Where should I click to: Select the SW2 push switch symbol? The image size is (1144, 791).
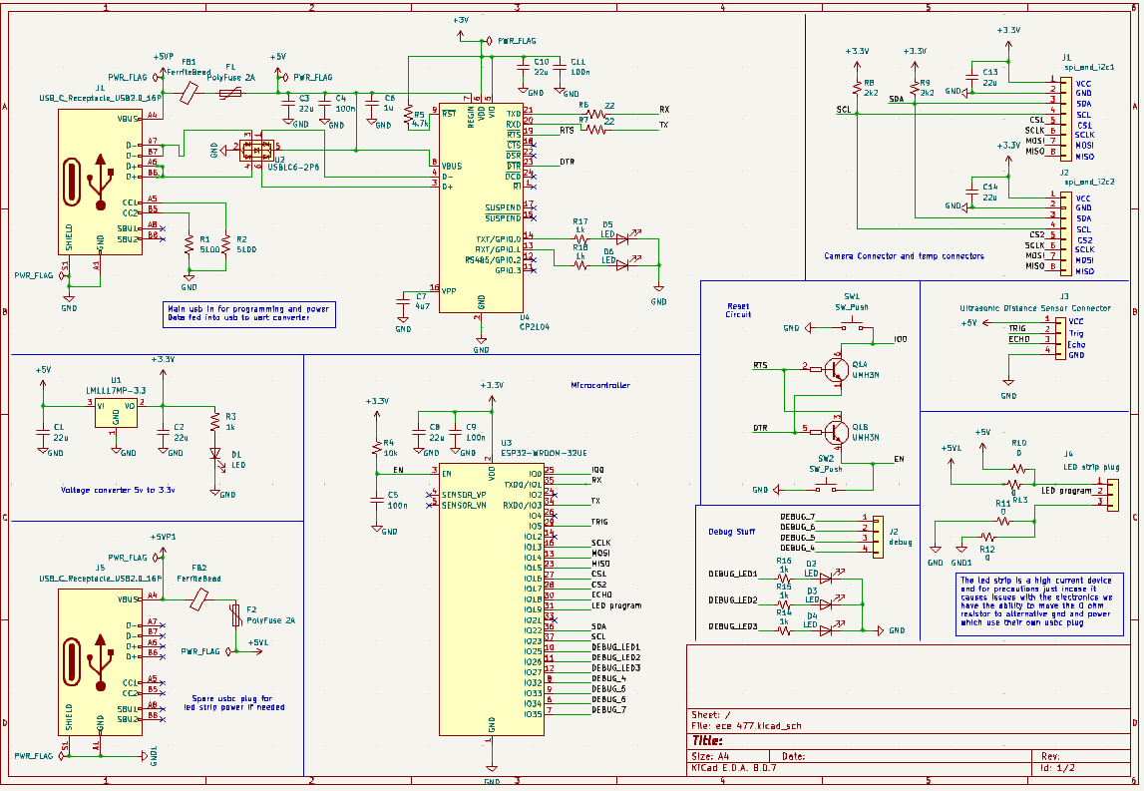tap(826, 487)
